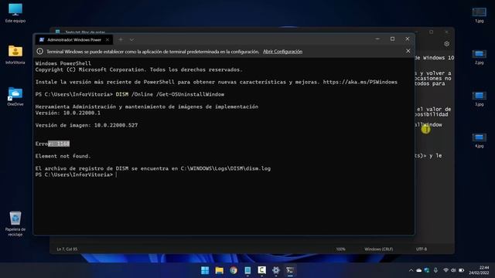Launch Google Chrome from the taskbar
This screenshot has height=278, width=495.
click(234, 270)
